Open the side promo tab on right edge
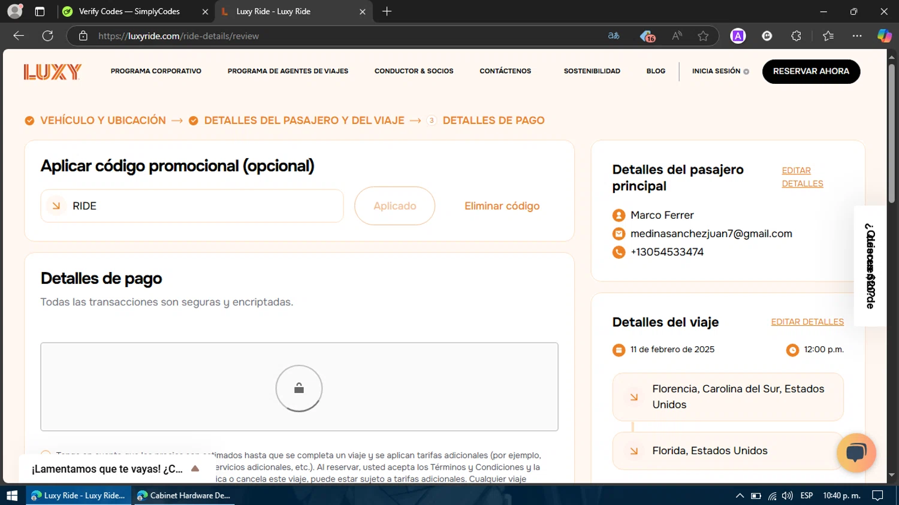 click(870, 266)
